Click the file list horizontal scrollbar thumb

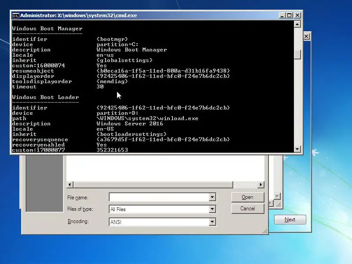153,184
